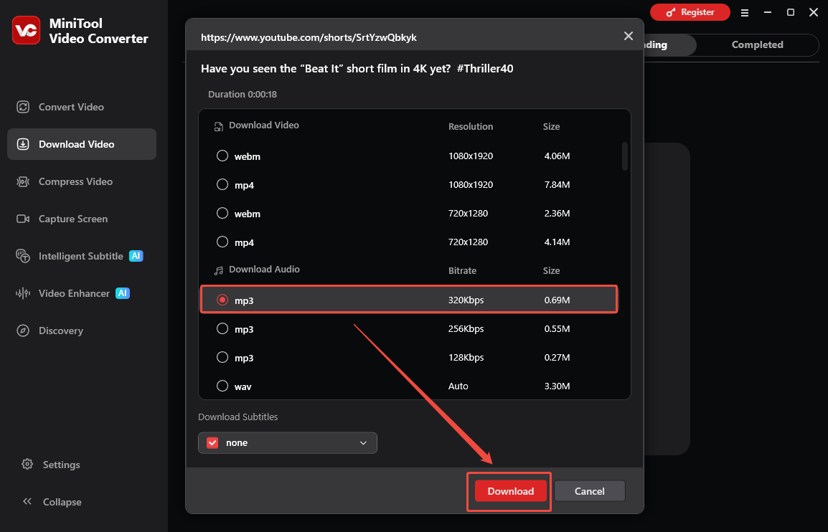Click the 7.84M size value

557,185
